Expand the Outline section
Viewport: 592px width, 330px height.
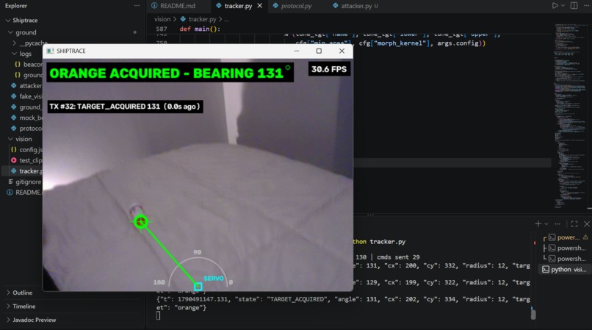coord(22,293)
